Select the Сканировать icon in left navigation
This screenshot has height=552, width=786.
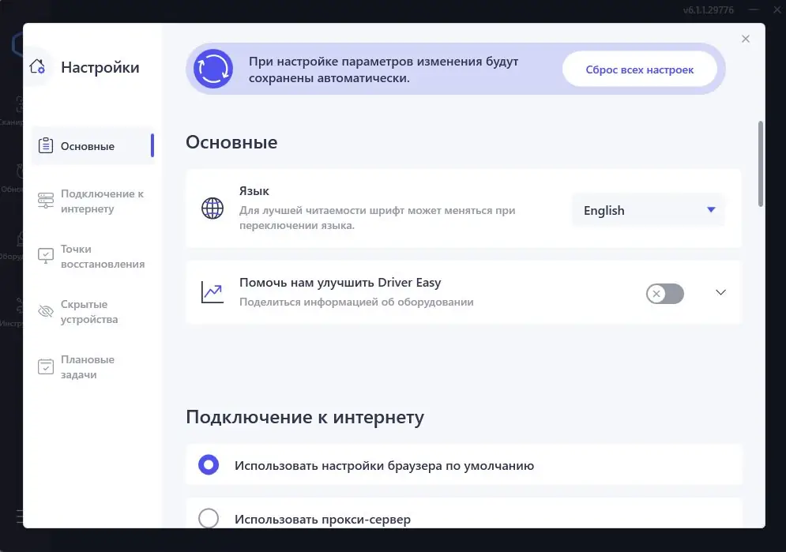[17, 104]
